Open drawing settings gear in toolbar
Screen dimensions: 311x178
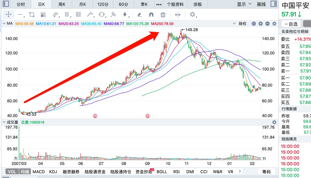click(192, 15)
